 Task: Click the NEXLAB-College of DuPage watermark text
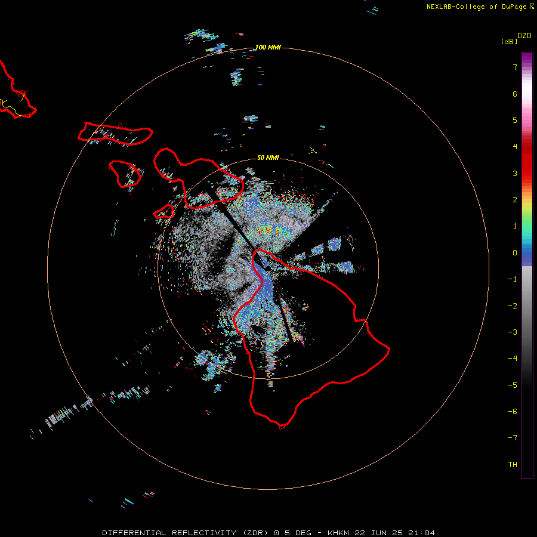tap(480, 7)
